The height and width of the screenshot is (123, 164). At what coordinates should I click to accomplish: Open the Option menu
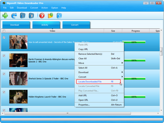(54, 8)
